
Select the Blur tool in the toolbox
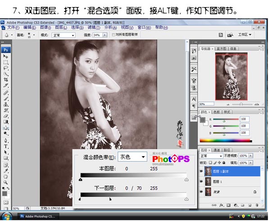pos(6,128)
